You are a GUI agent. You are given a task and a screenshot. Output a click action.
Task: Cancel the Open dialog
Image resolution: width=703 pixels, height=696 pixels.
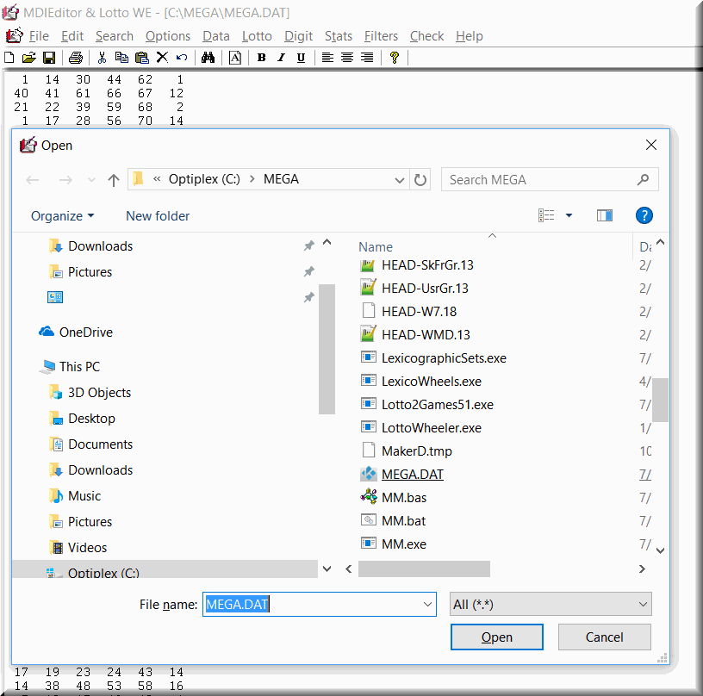[605, 637]
